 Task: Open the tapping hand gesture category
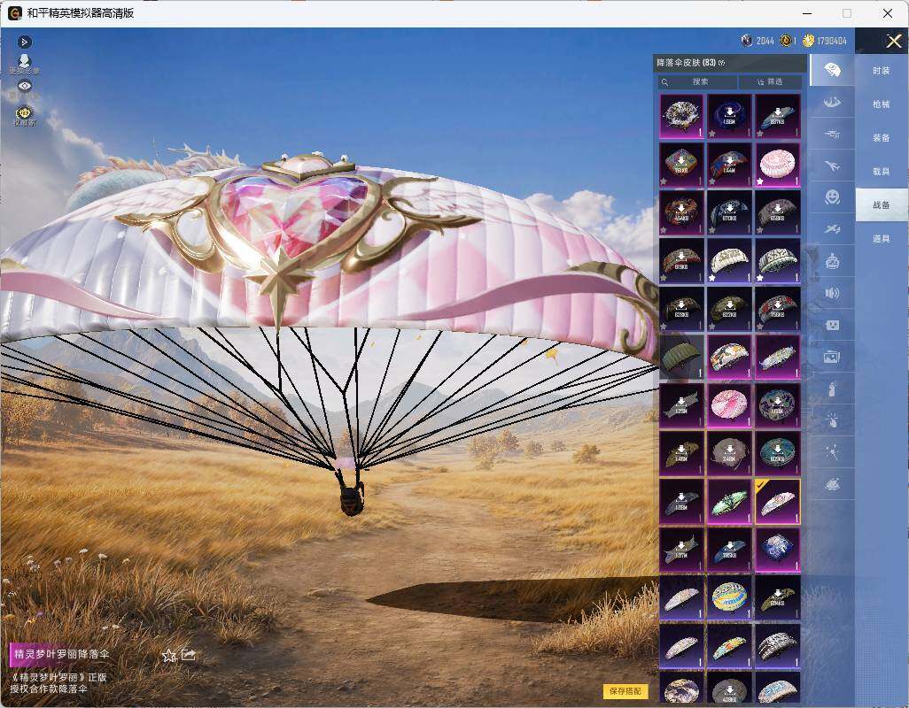pos(832,420)
